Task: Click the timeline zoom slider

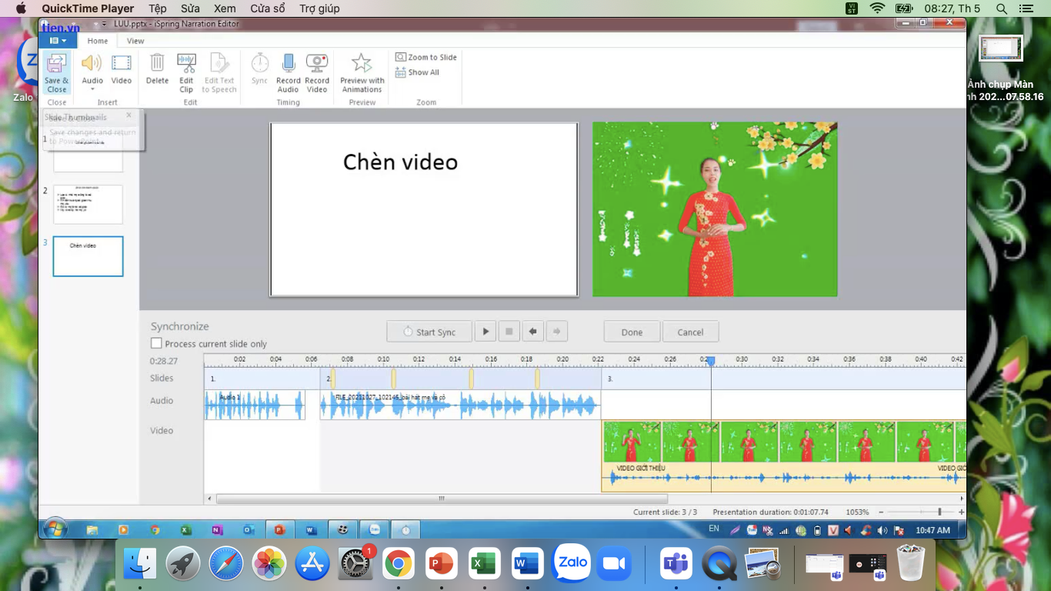Action: [x=939, y=512]
